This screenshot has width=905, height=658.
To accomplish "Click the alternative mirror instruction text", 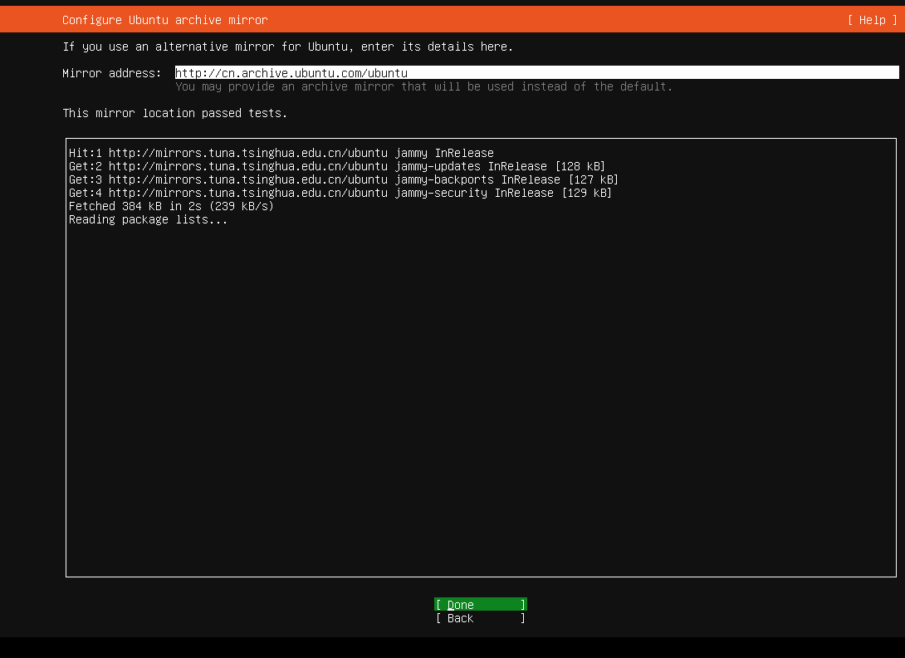I will click(286, 46).
